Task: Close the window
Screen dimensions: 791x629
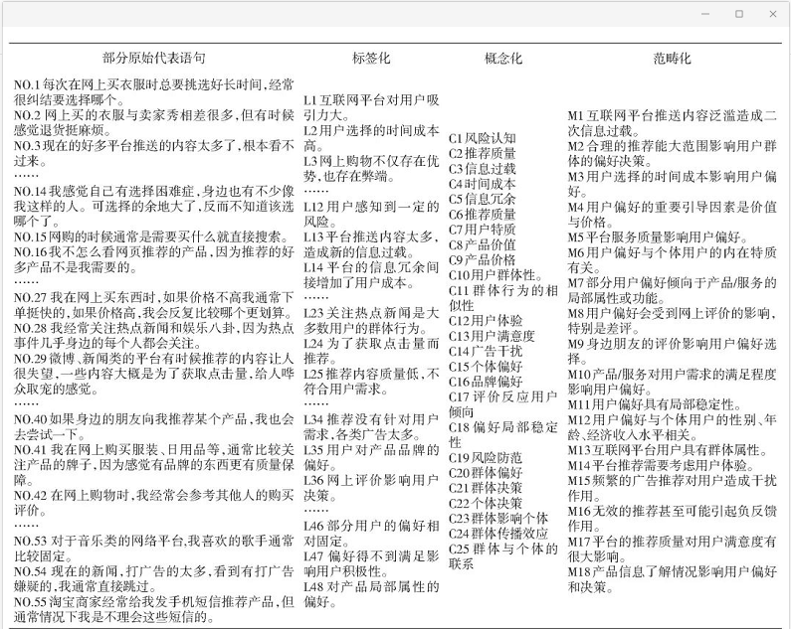Action: [771, 14]
